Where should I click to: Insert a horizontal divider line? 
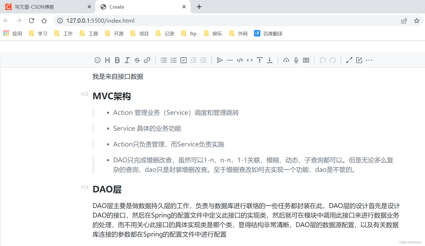tap(230, 60)
